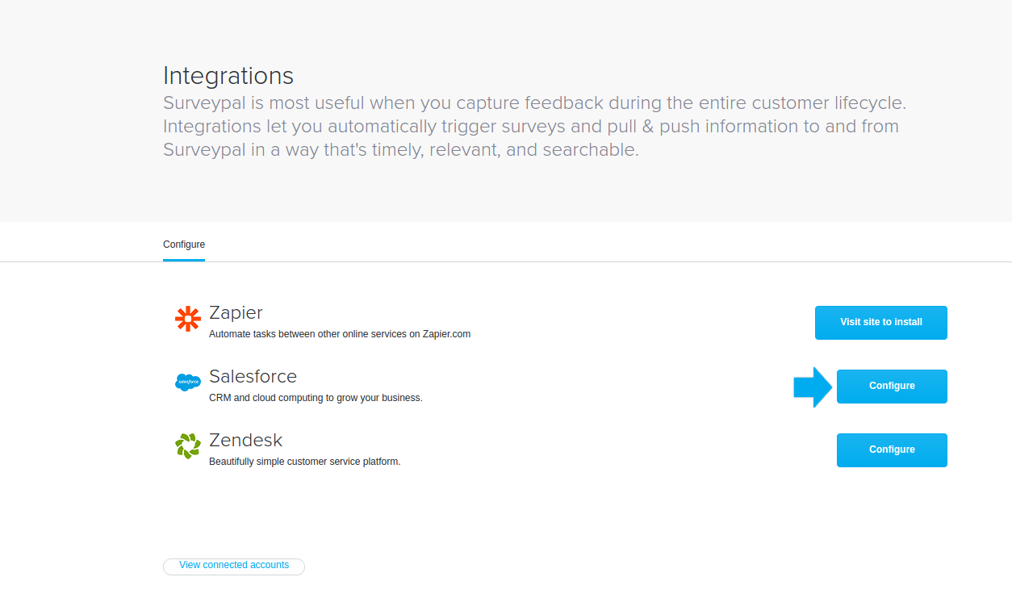Configure the Zendesk integration
Image resolution: width=1012 pixels, height=598 pixels.
coord(892,450)
